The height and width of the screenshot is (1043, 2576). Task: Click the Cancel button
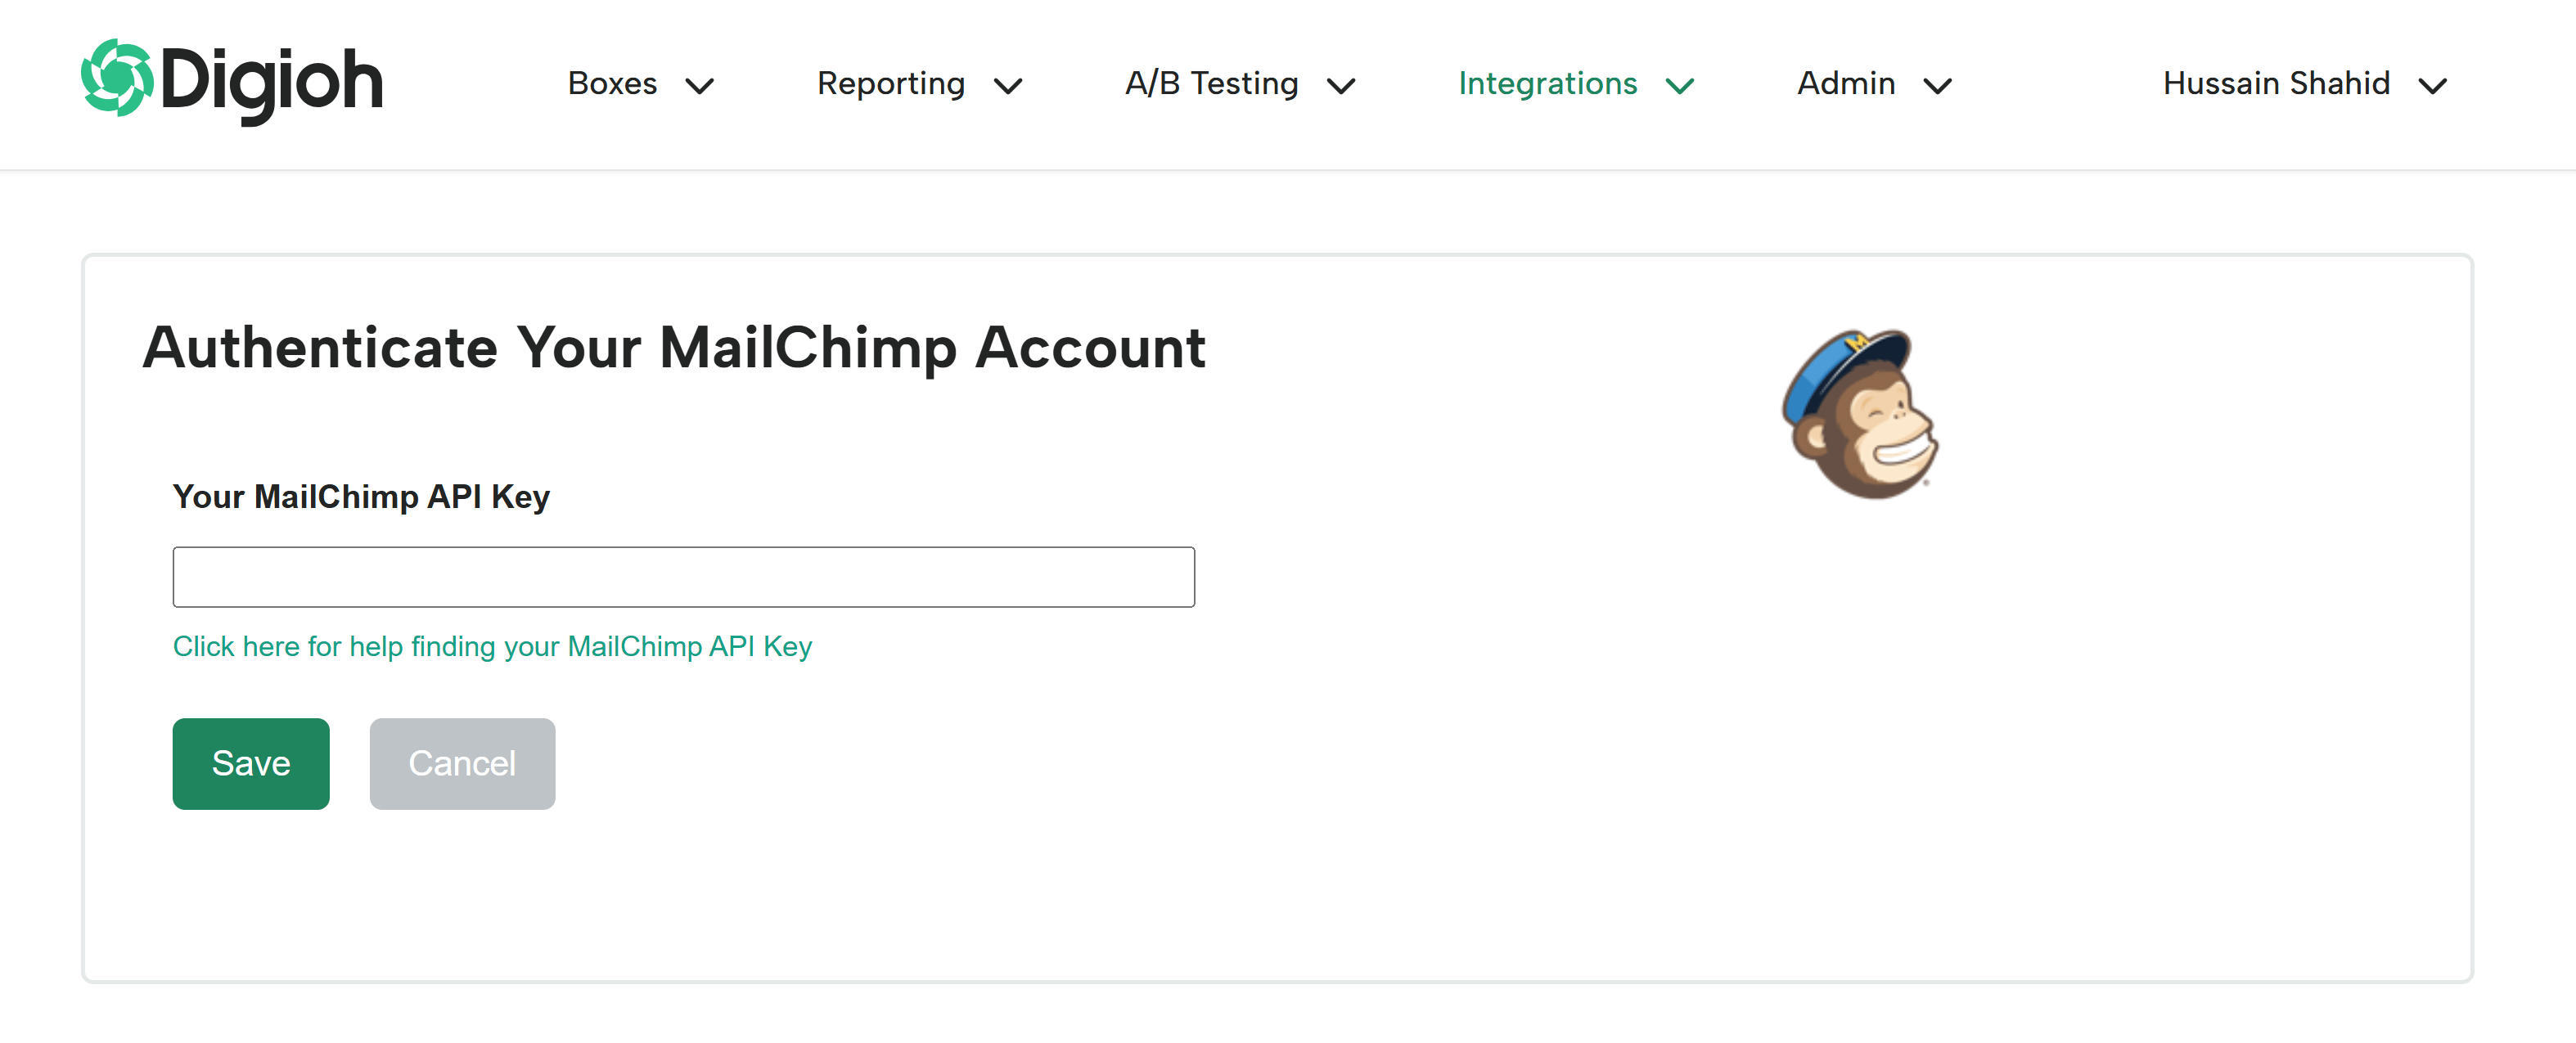pos(462,763)
